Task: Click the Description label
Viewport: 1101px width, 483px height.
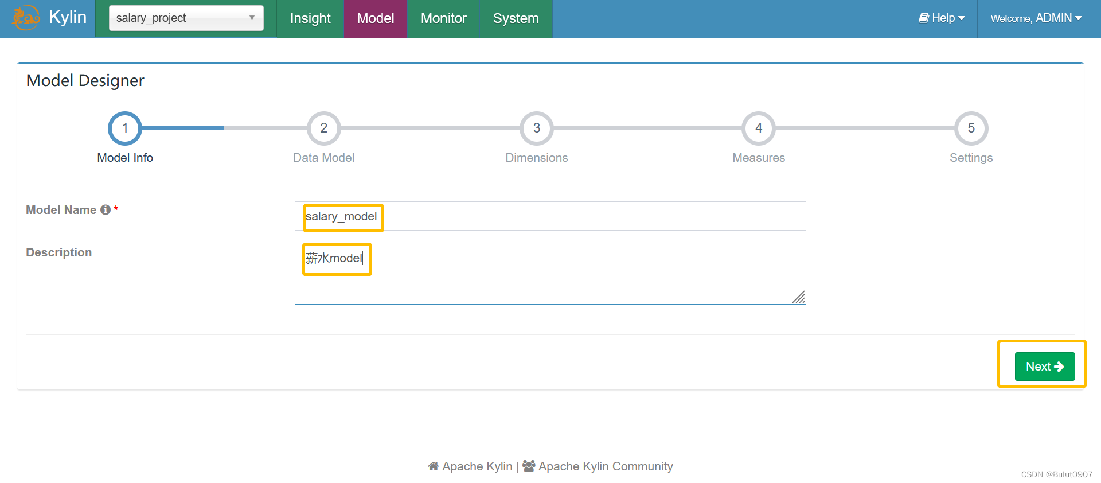Action: 59,252
